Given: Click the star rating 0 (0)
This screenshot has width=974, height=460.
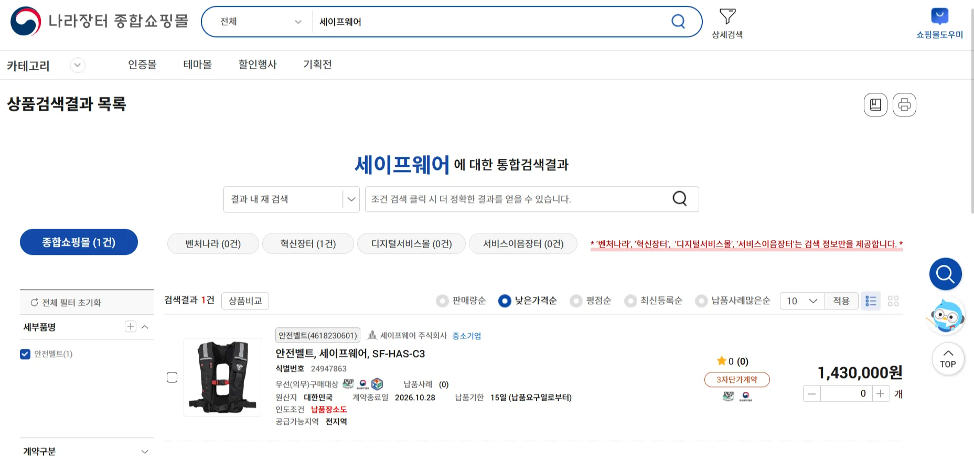Looking at the screenshot, I should coord(733,361).
